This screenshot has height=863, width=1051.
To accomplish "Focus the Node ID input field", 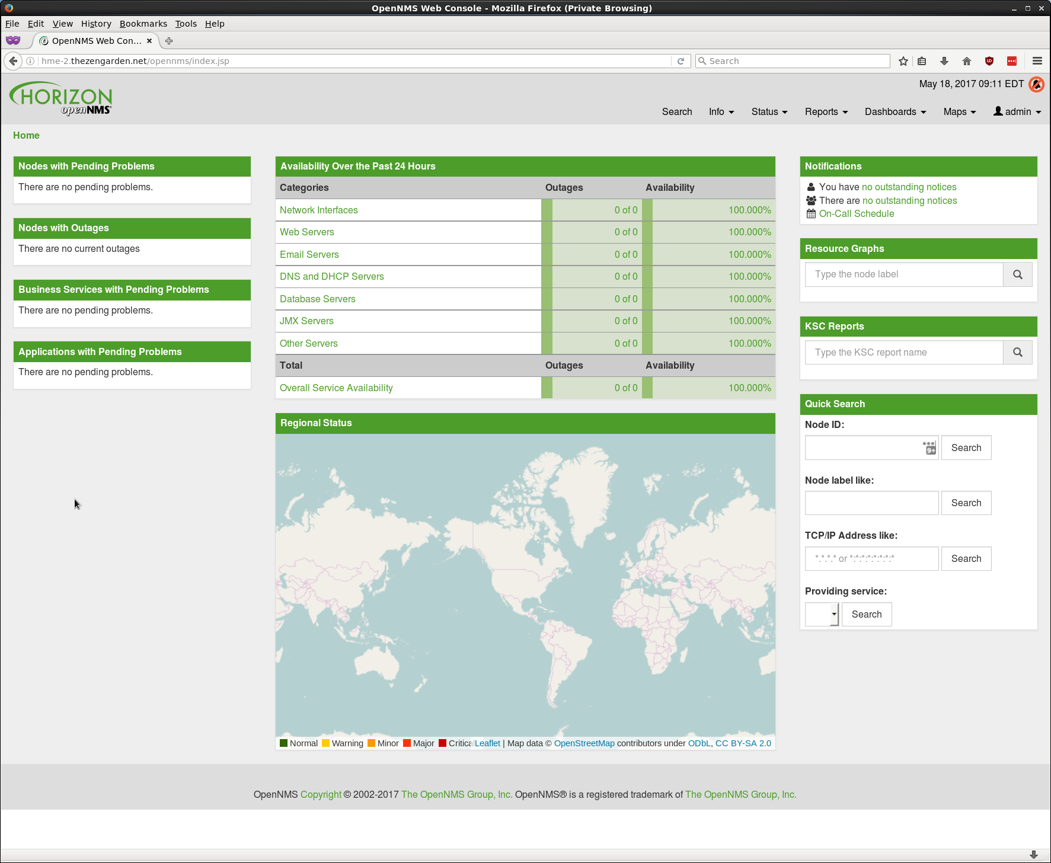I will pos(871,448).
